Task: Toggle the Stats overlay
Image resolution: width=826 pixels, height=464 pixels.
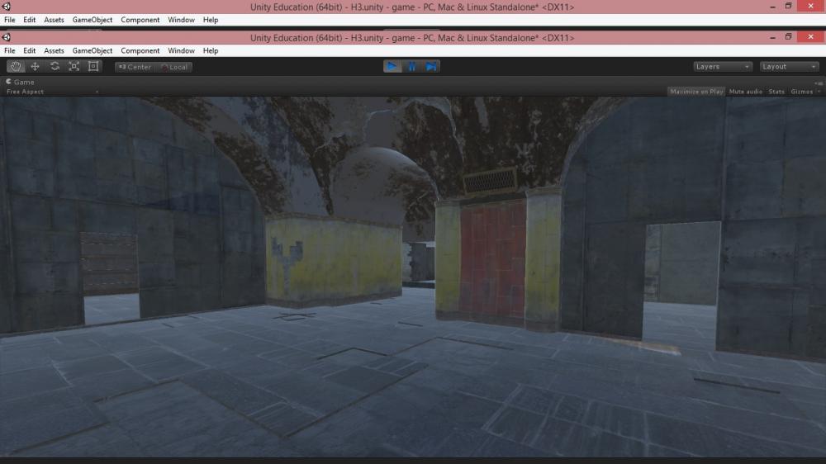Action: (776, 92)
